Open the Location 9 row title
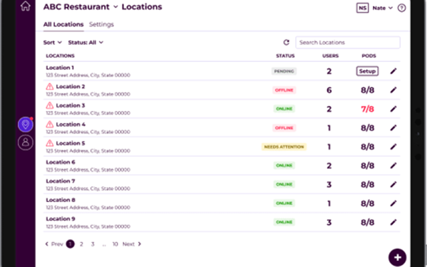Image resolution: width=427 pixels, height=267 pixels. click(x=61, y=219)
